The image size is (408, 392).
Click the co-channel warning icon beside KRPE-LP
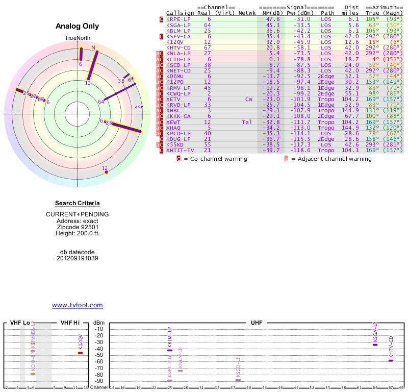point(161,19)
